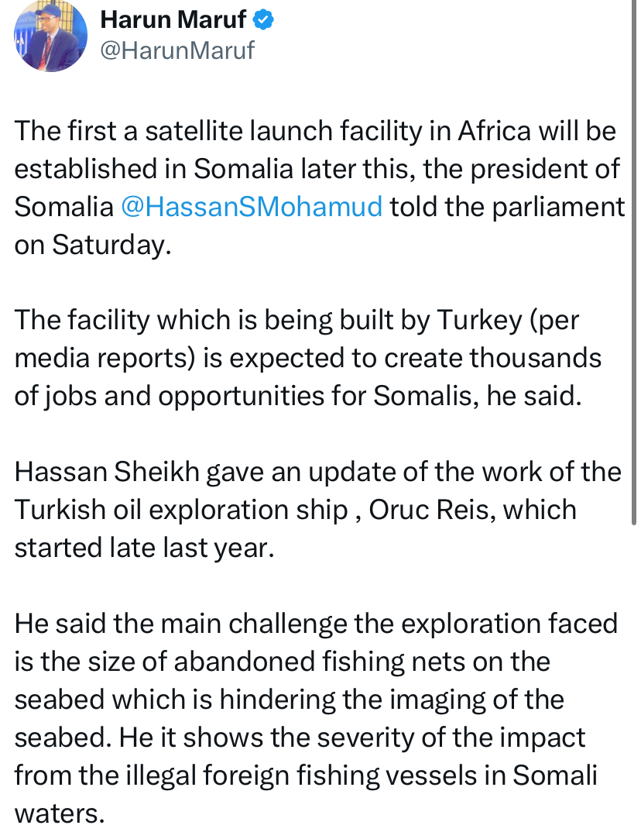641x832 pixels.
Task: Click the "Hassan Sheikh gave an update" line
Action: (317, 472)
